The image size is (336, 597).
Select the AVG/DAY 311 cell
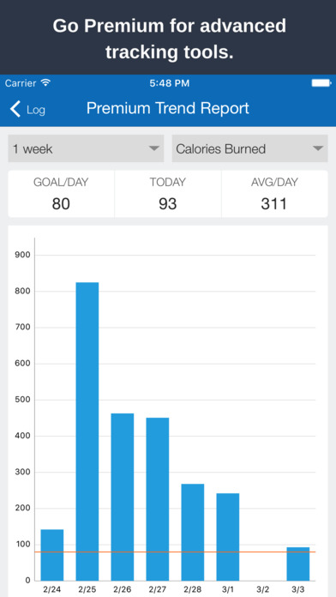274,194
